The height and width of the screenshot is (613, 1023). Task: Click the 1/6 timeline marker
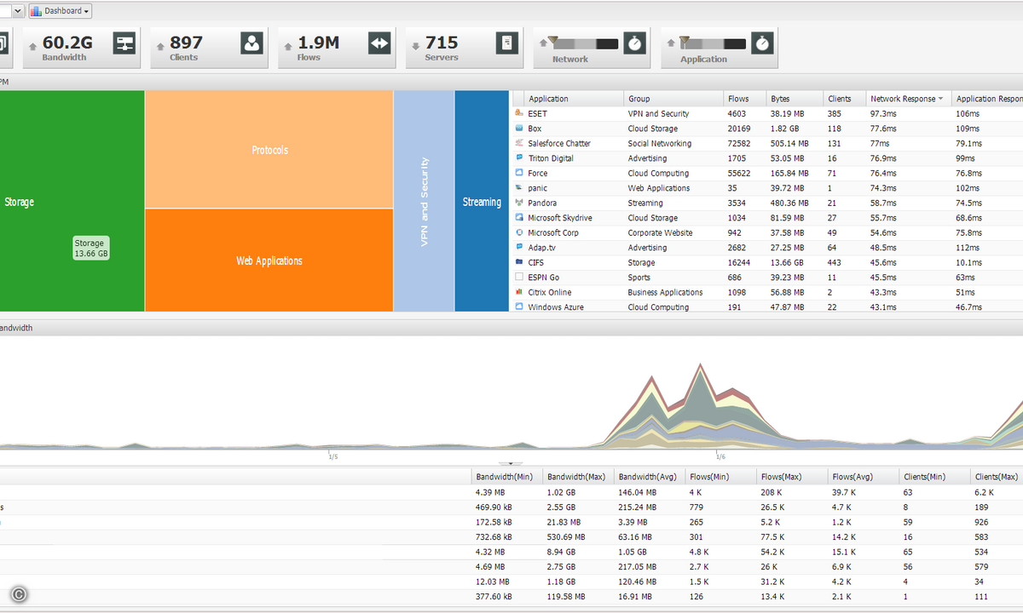point(720,456)
